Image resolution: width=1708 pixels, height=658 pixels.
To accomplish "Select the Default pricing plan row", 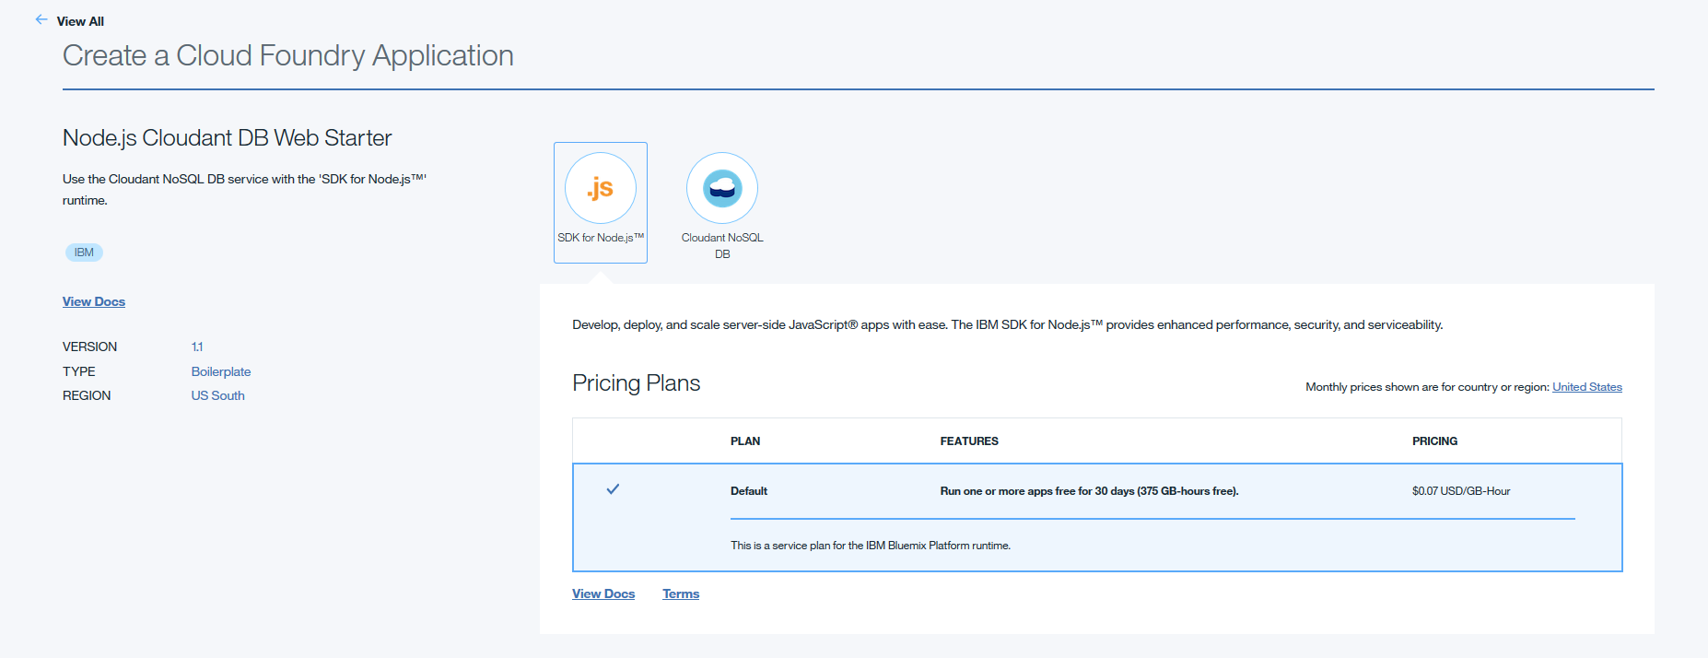I will [x=1097, y=517].
